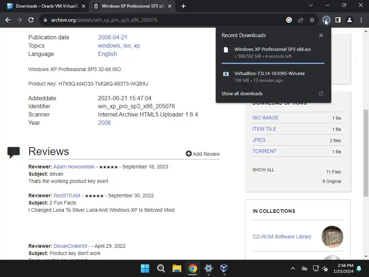
Task: Click the CD-ROM Software Library thumbnail
Action: click(332, 237)
